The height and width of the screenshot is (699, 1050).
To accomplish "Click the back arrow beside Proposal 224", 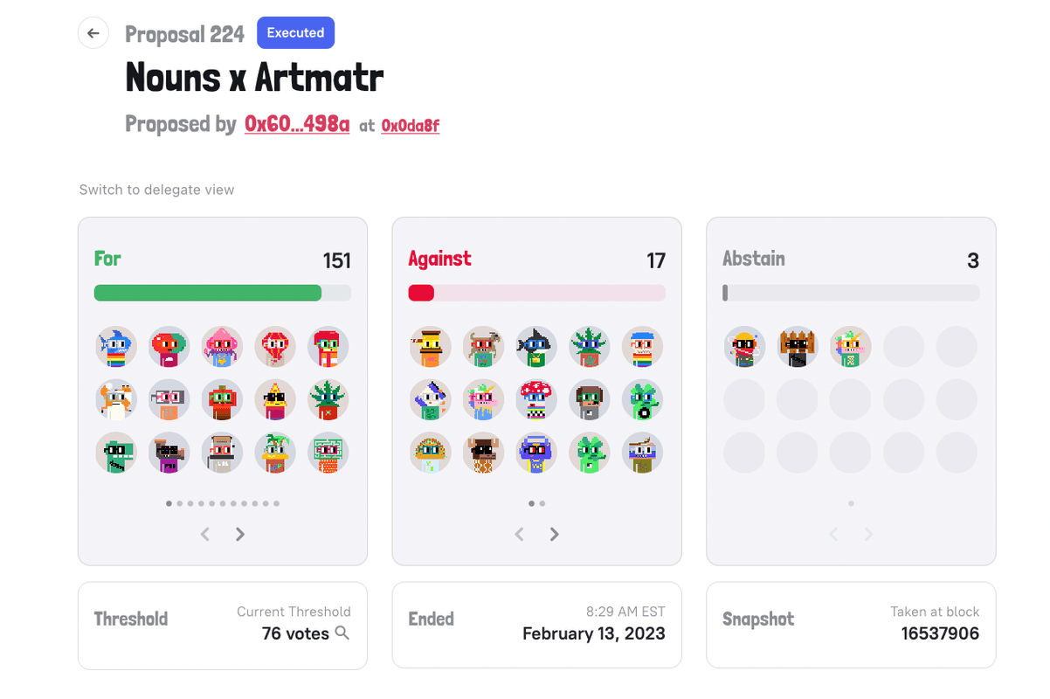I will (x=93, y=33).
